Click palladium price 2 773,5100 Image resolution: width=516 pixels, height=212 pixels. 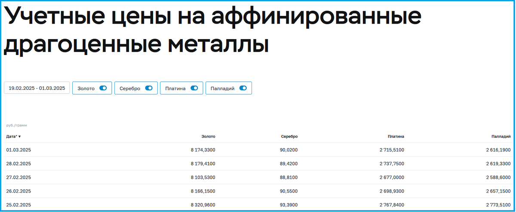pyautogui.click(x=498, y=205)
